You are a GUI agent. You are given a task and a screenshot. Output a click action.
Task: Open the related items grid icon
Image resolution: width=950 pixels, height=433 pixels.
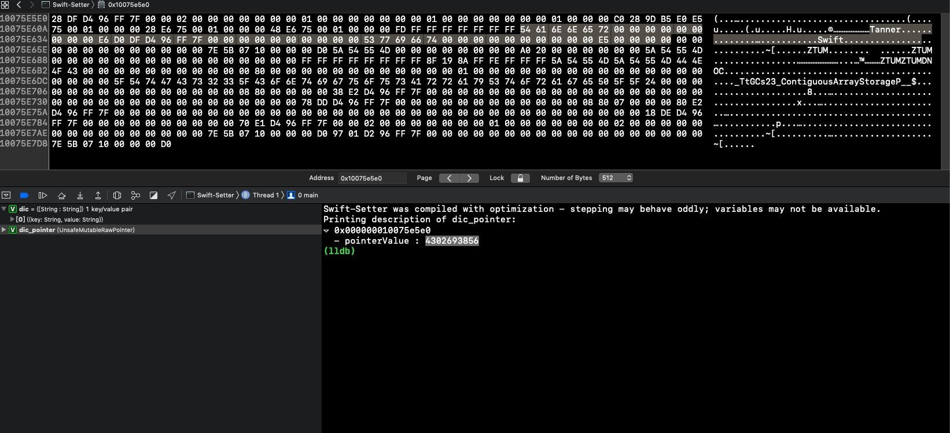[5, 5]
